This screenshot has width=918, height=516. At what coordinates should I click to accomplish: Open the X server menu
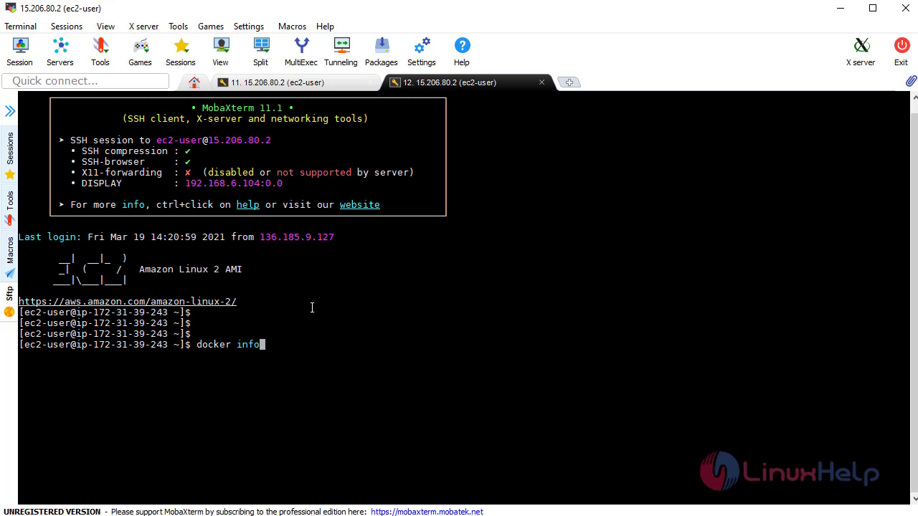point(143,27)
